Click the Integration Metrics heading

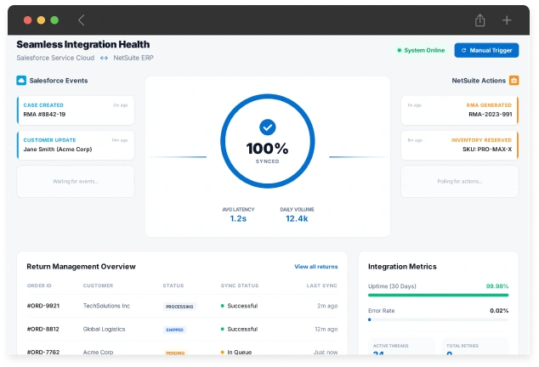coord(402,267)
